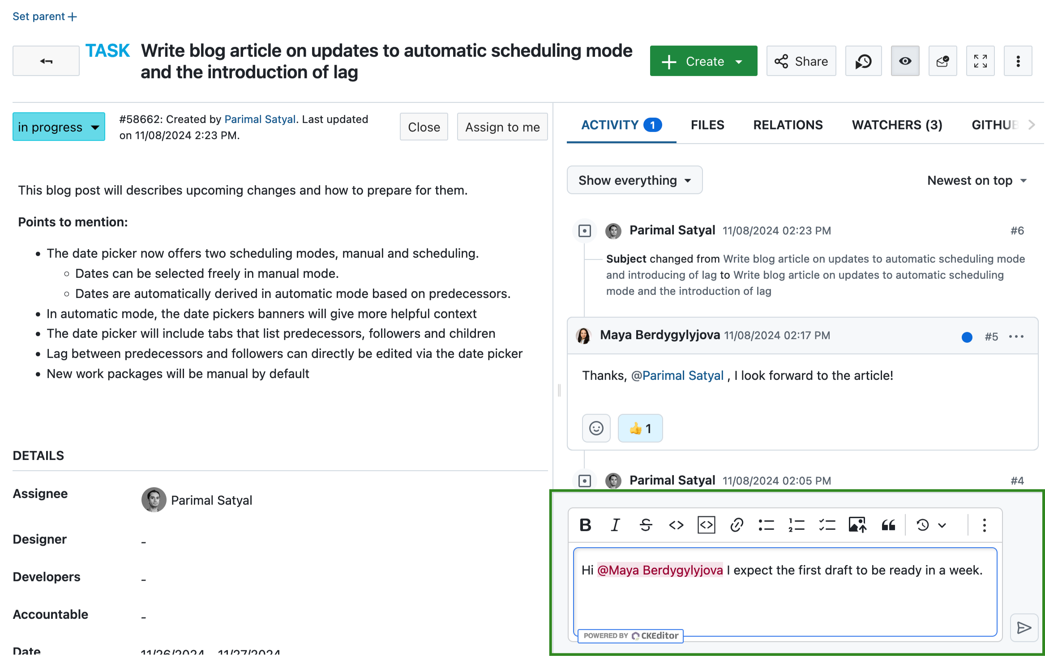Click the Block quote icon
Viewport: 1045px width, 656px height.
point(888,526)
